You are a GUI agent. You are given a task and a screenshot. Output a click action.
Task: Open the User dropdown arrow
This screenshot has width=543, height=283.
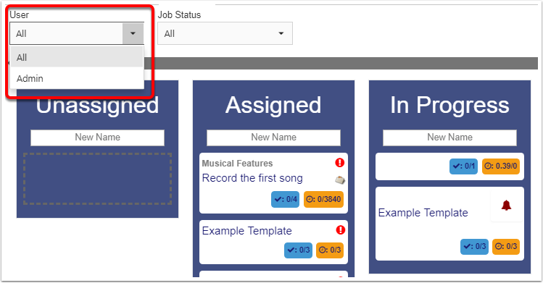133,33
